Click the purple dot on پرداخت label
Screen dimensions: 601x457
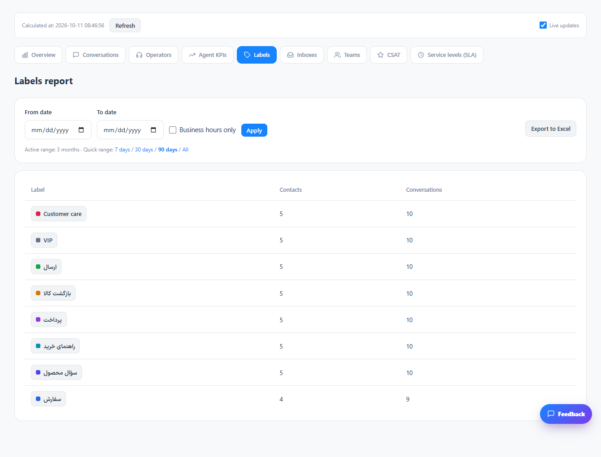(x=38, y=319)
